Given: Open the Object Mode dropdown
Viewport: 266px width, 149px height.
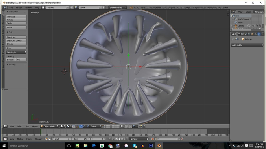Looking at the screenshot, I should [49, 126].
